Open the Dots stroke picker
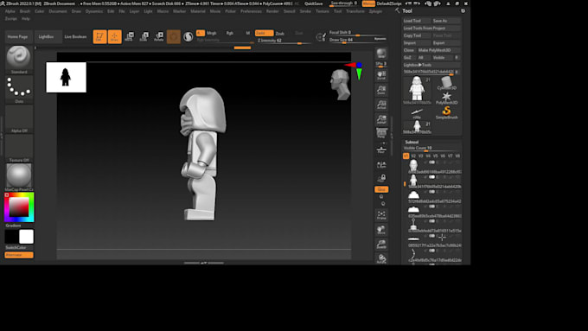Viewport: 588px width, 331px height. coord(19,87)
